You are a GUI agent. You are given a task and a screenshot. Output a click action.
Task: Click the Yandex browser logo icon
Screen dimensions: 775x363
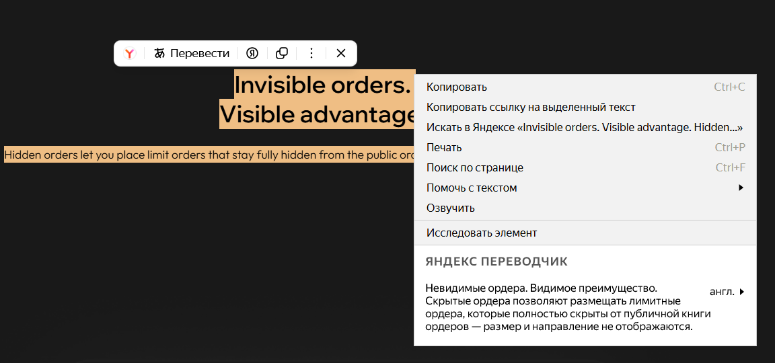pyautogui.click(x=130, y=54)
